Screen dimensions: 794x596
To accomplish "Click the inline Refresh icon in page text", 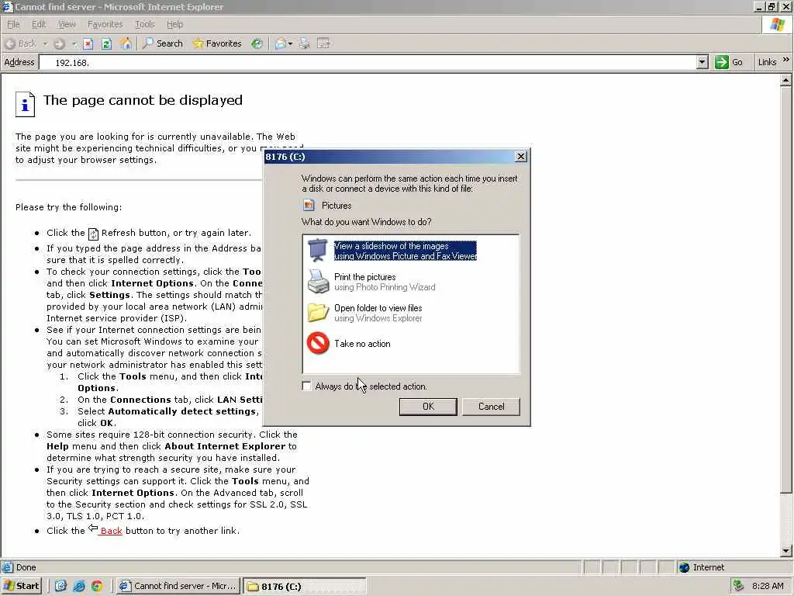I will (93, 234).
